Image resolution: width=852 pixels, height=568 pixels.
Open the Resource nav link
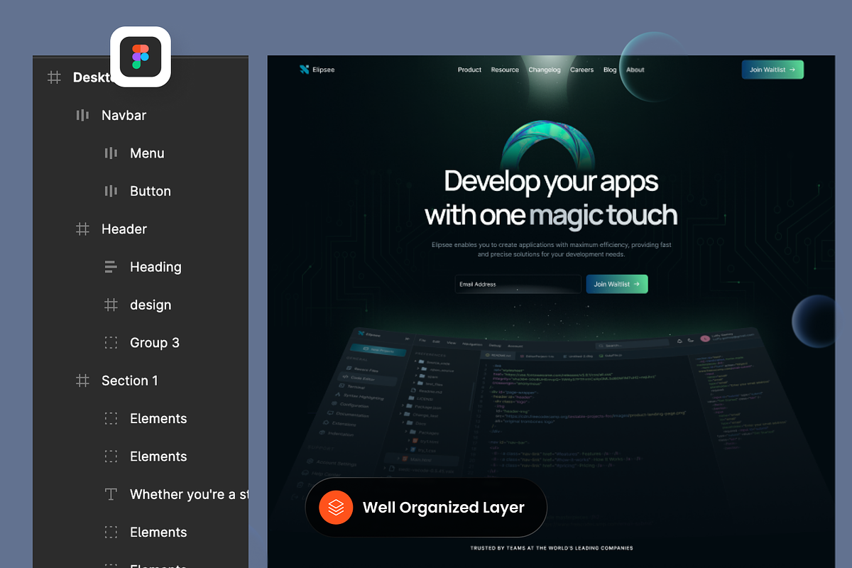(505, 70)
